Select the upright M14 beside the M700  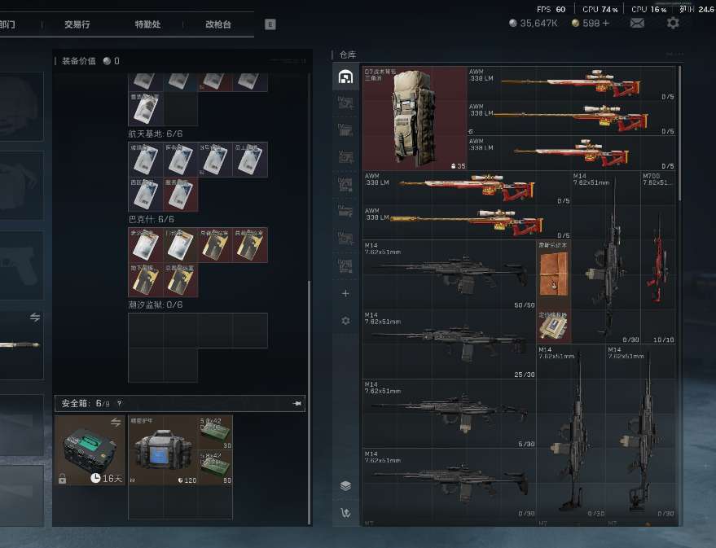(605, 257)
